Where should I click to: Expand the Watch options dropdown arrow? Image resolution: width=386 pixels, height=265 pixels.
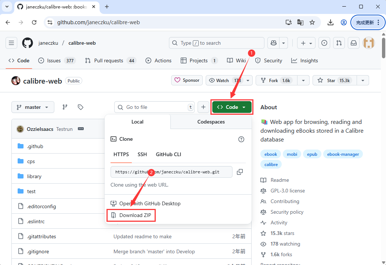pyautogui.click(x=248, y=80)
